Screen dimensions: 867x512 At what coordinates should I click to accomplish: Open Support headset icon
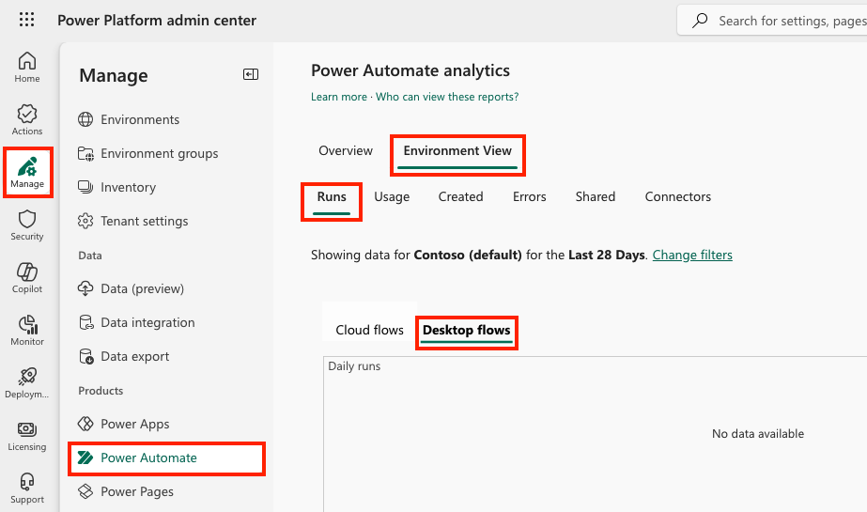(27, 488)
